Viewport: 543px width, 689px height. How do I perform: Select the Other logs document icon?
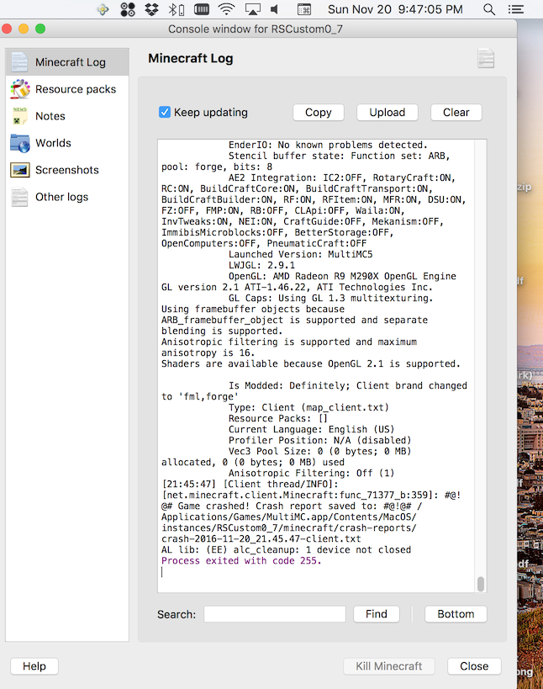[x=20, y=197]
